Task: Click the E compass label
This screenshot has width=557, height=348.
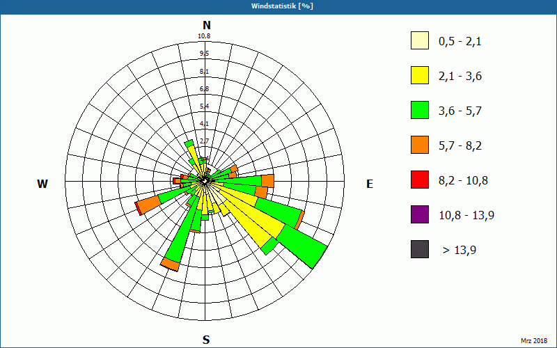Action: point(370,184)
